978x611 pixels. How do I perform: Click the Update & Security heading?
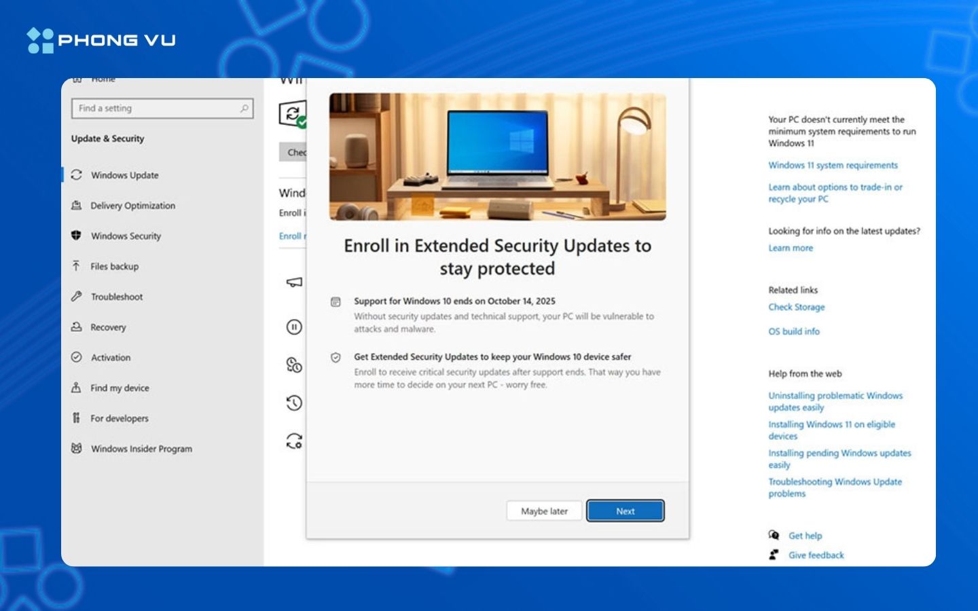107,139
